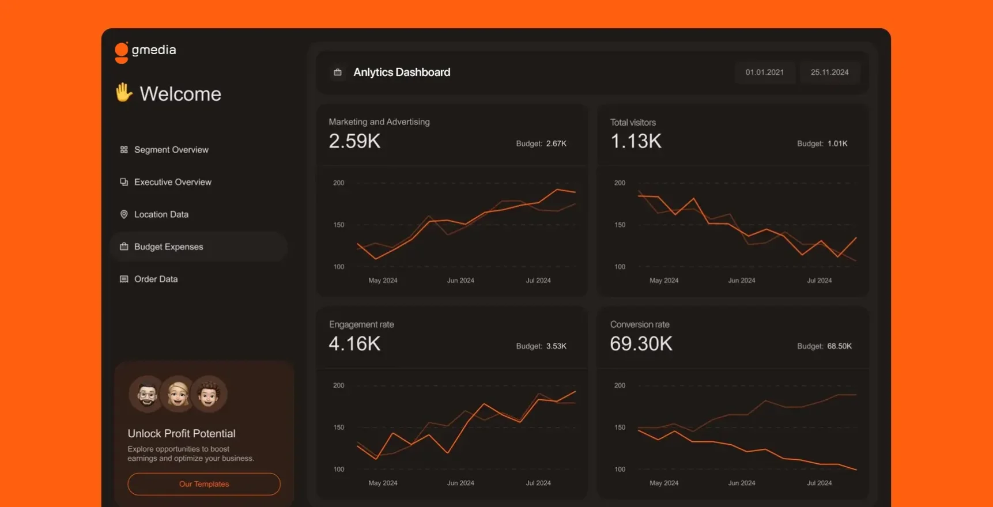Screen dimensions: 993x507
Task: Click the Total visitors line chart
Action: pyautogui.click(x=734, y=230)
